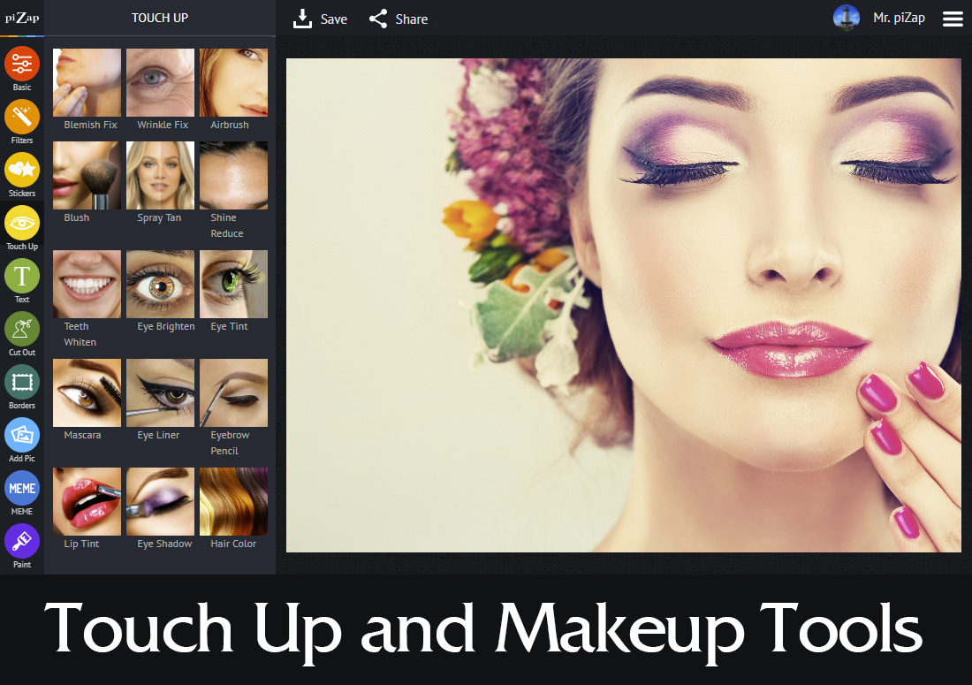The width and height of the screenshot is (972, 685).
Task: Pick the Spray Tan tool thumbnail
Action: tap(160, 175)
